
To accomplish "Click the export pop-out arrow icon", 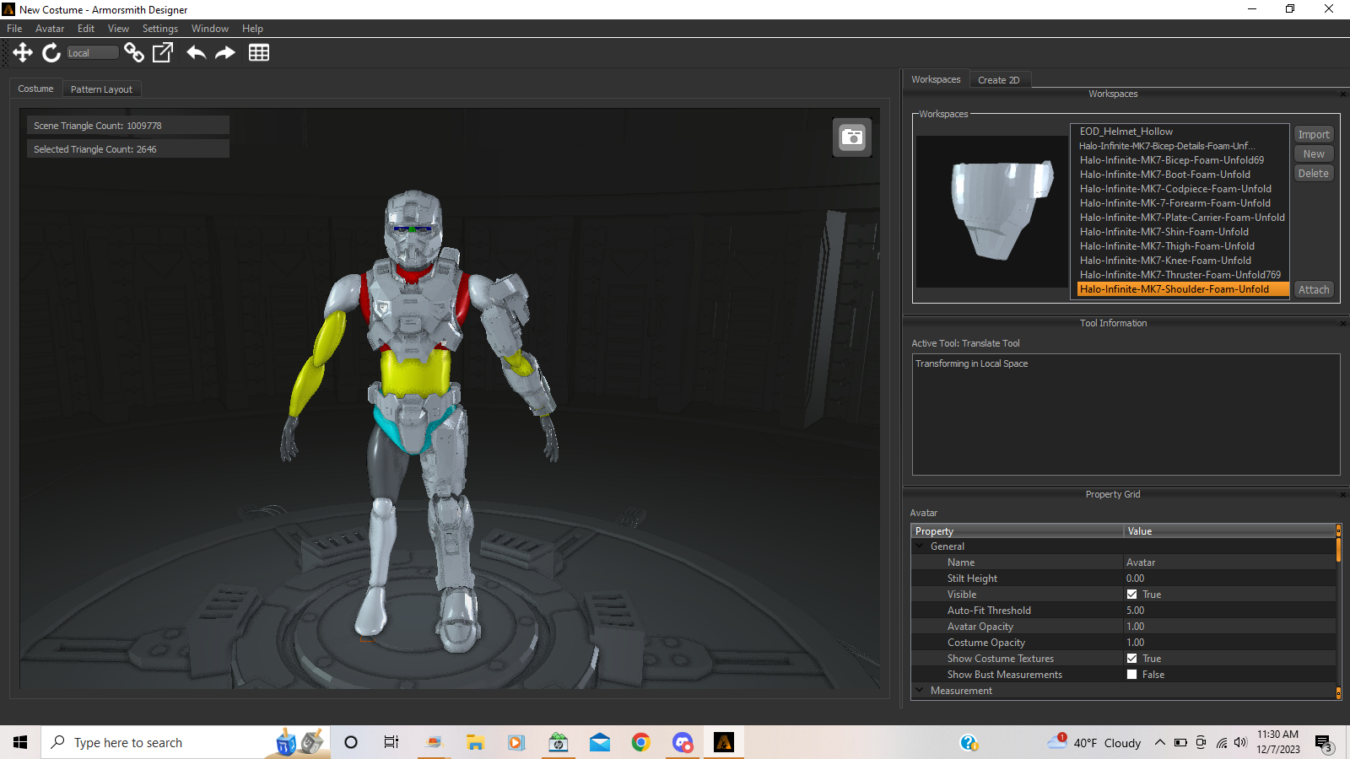I will click(163, 52).
